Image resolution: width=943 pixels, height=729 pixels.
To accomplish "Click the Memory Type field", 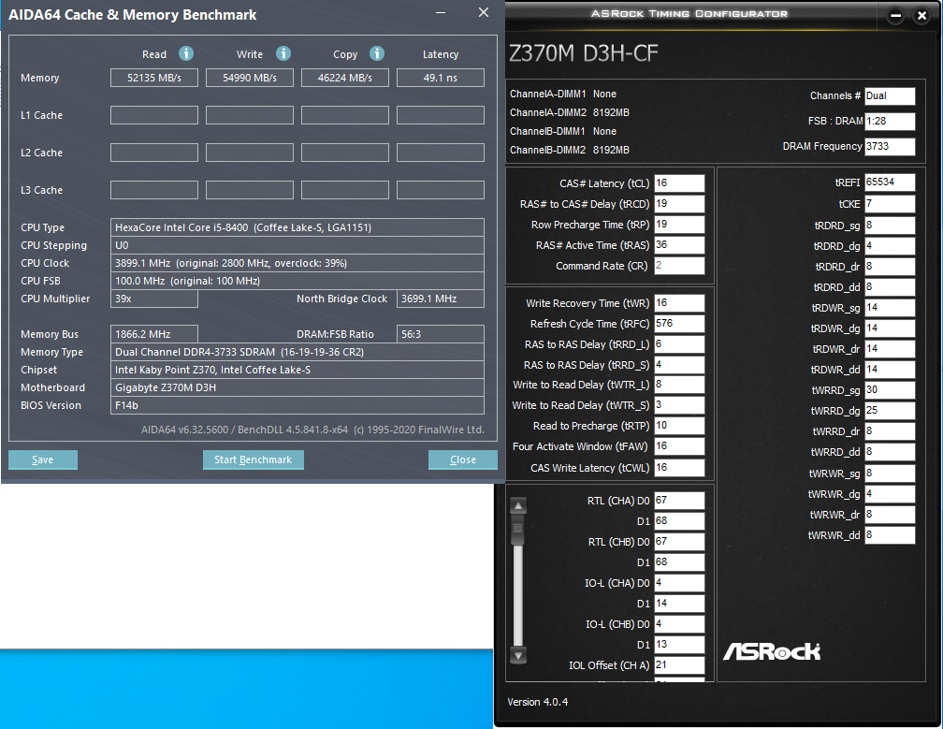I will (x=297, y=352).
